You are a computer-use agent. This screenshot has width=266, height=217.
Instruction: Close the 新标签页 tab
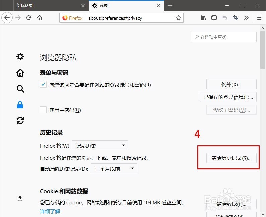[83, 6]
